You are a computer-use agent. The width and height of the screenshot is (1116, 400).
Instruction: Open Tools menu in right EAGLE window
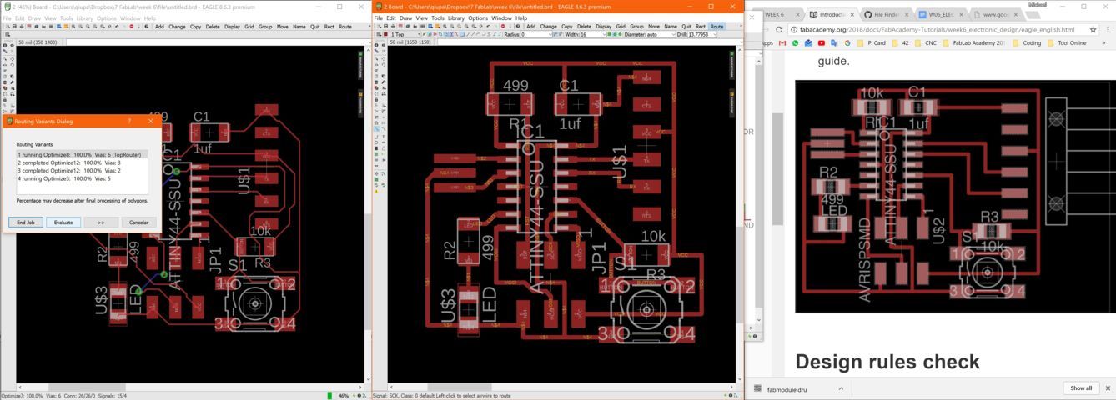(438, 17)
